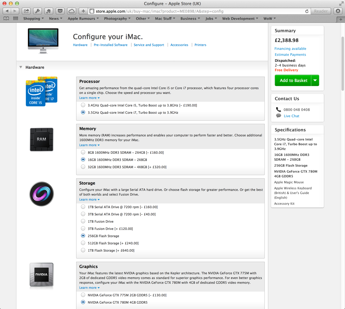Open the Share toolbar button
This screenshot has width=345, height=309.
(26, 11)
